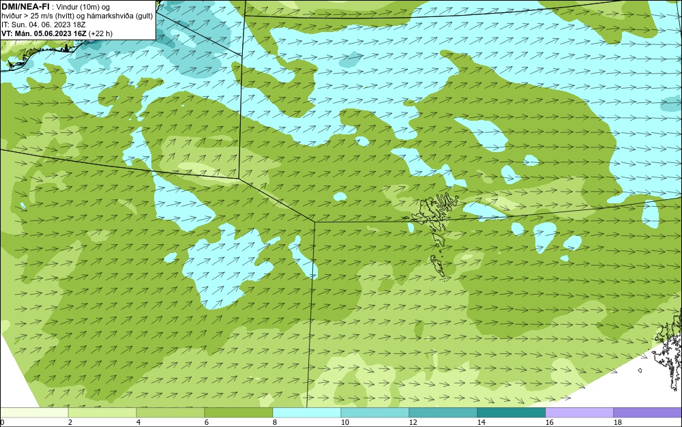Click the 14–16 m/s dark teal swatch
Viewport: 682px width, 427px height.
[511, 412]
